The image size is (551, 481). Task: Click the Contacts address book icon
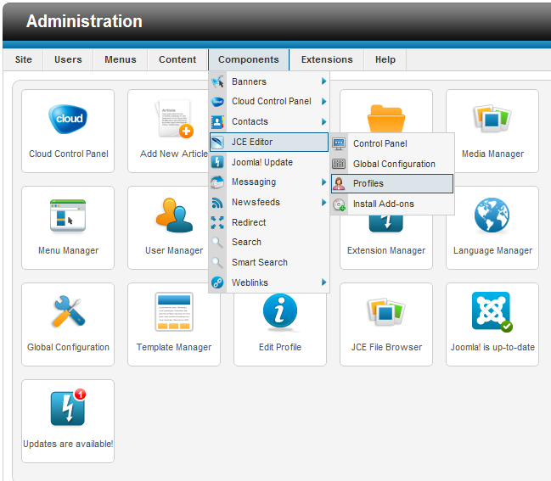click(x=217, y=122)
